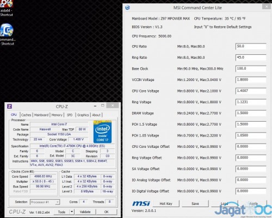Edit the CPU Ratio field
This screenshot has height=218, width=272.
coord(251,46)
